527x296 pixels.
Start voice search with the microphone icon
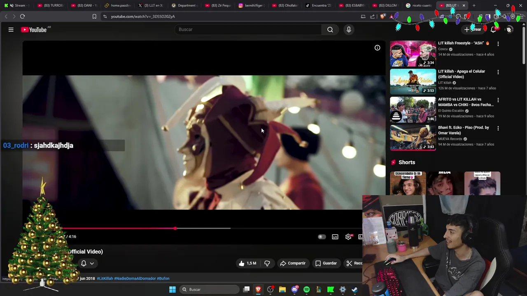tap(349, 30)
